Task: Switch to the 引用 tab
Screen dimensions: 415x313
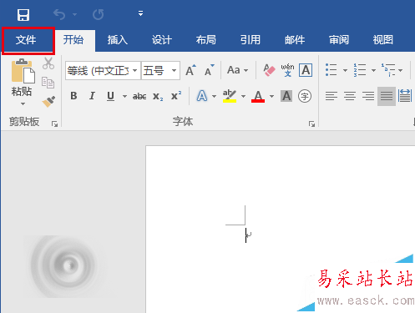Action: (x=251, y=40)
